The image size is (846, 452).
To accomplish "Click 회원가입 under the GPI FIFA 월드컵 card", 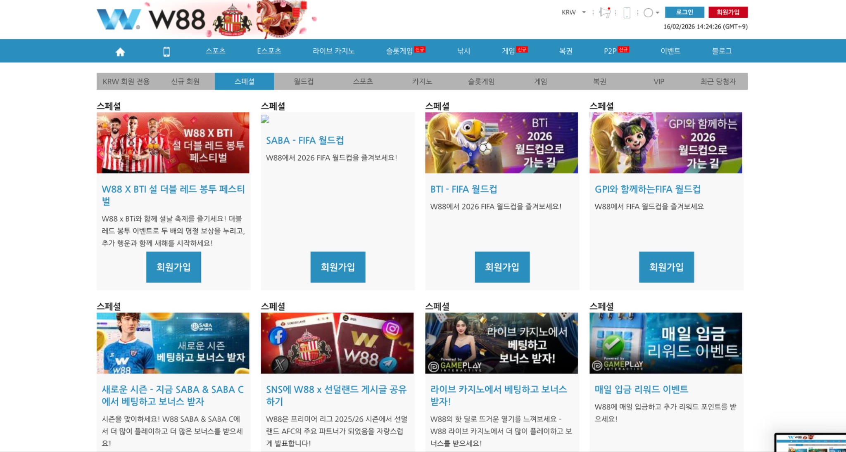I will (666, 267).
